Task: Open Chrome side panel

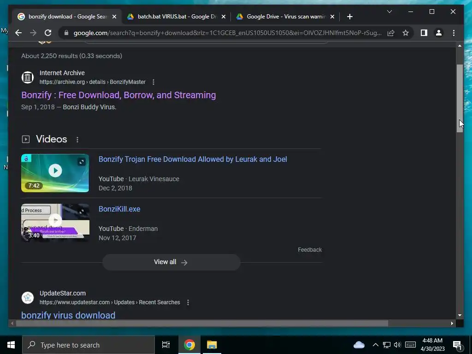Action: point(424,33)
